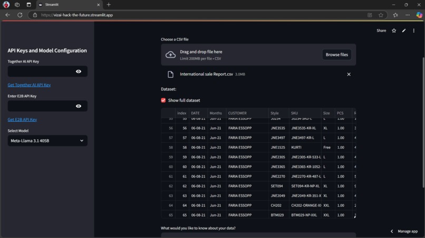The height and width of the screenshot is (238, 425).
Task: Click the cloud upload icon
Action: point(170,55)
